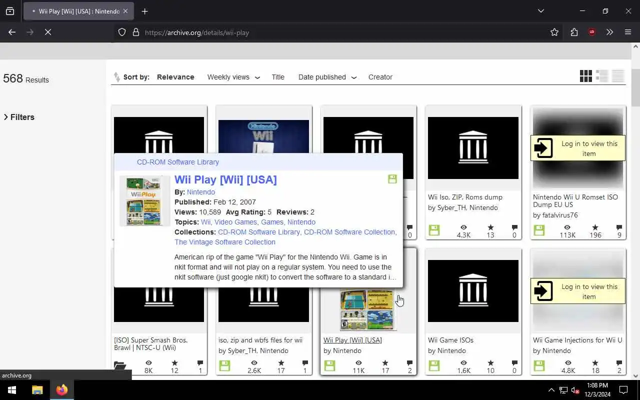
Task: Click the CD-ROM Software Collection link
Action: (349, 232)
